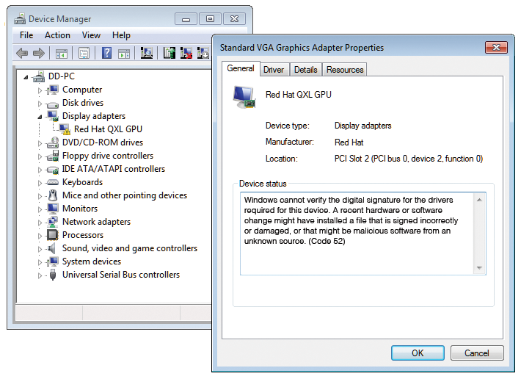Select the Keyboards category icon
Viewport: 521px width, 379px height.
pyautogui.click(x=53, y=182)
